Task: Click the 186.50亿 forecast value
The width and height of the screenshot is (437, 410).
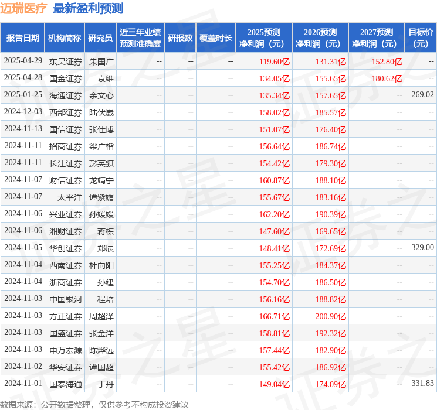Action: (x=331, y=282)
